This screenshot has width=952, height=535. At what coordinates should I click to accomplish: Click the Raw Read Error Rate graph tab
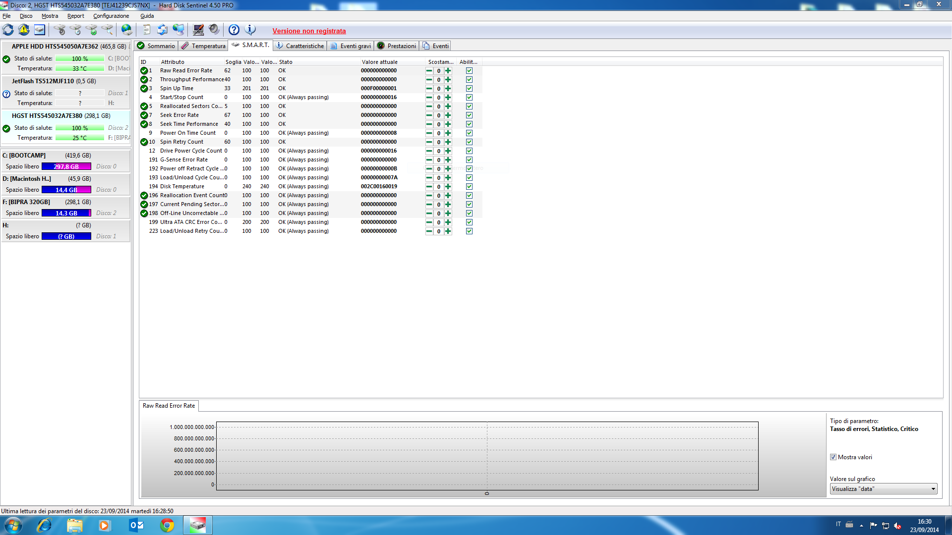coord(169,406)
